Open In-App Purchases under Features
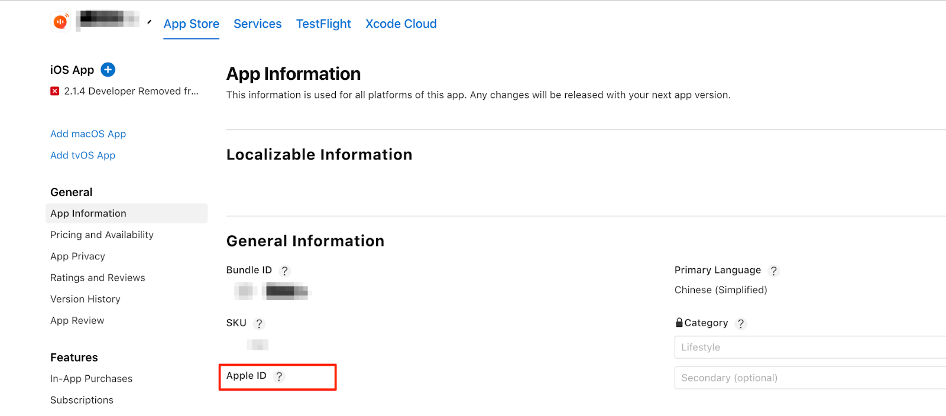 (x=91, y=379)
